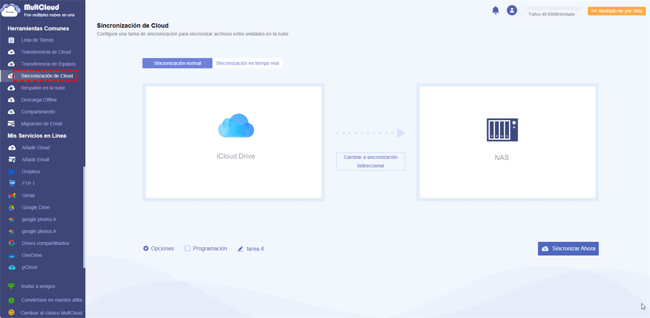Open the notifications bell icon
Image resolution: width=650 pixels, height=318 pixels.
click(x=495, y=10)
